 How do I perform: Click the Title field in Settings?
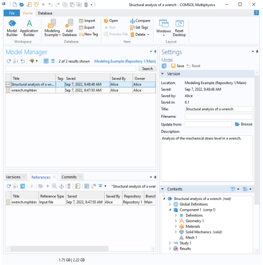tap(219, 109)
